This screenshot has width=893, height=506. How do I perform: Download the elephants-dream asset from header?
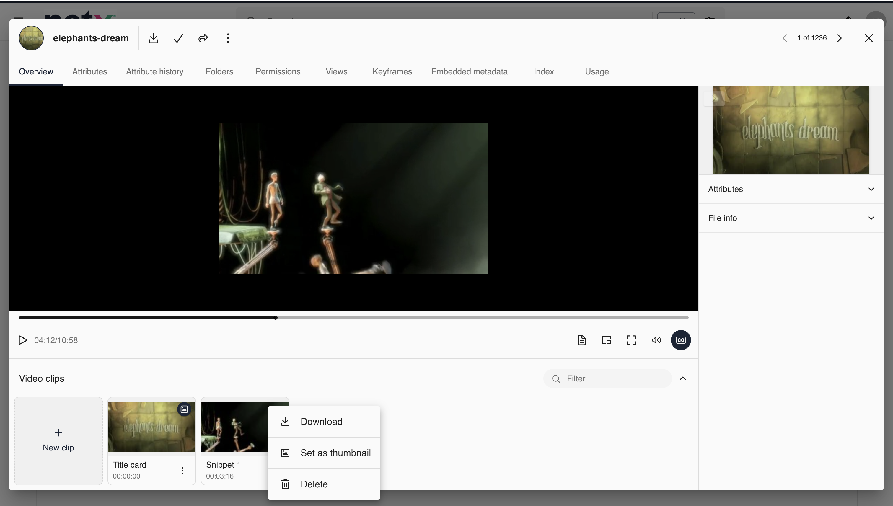point(153,38)
